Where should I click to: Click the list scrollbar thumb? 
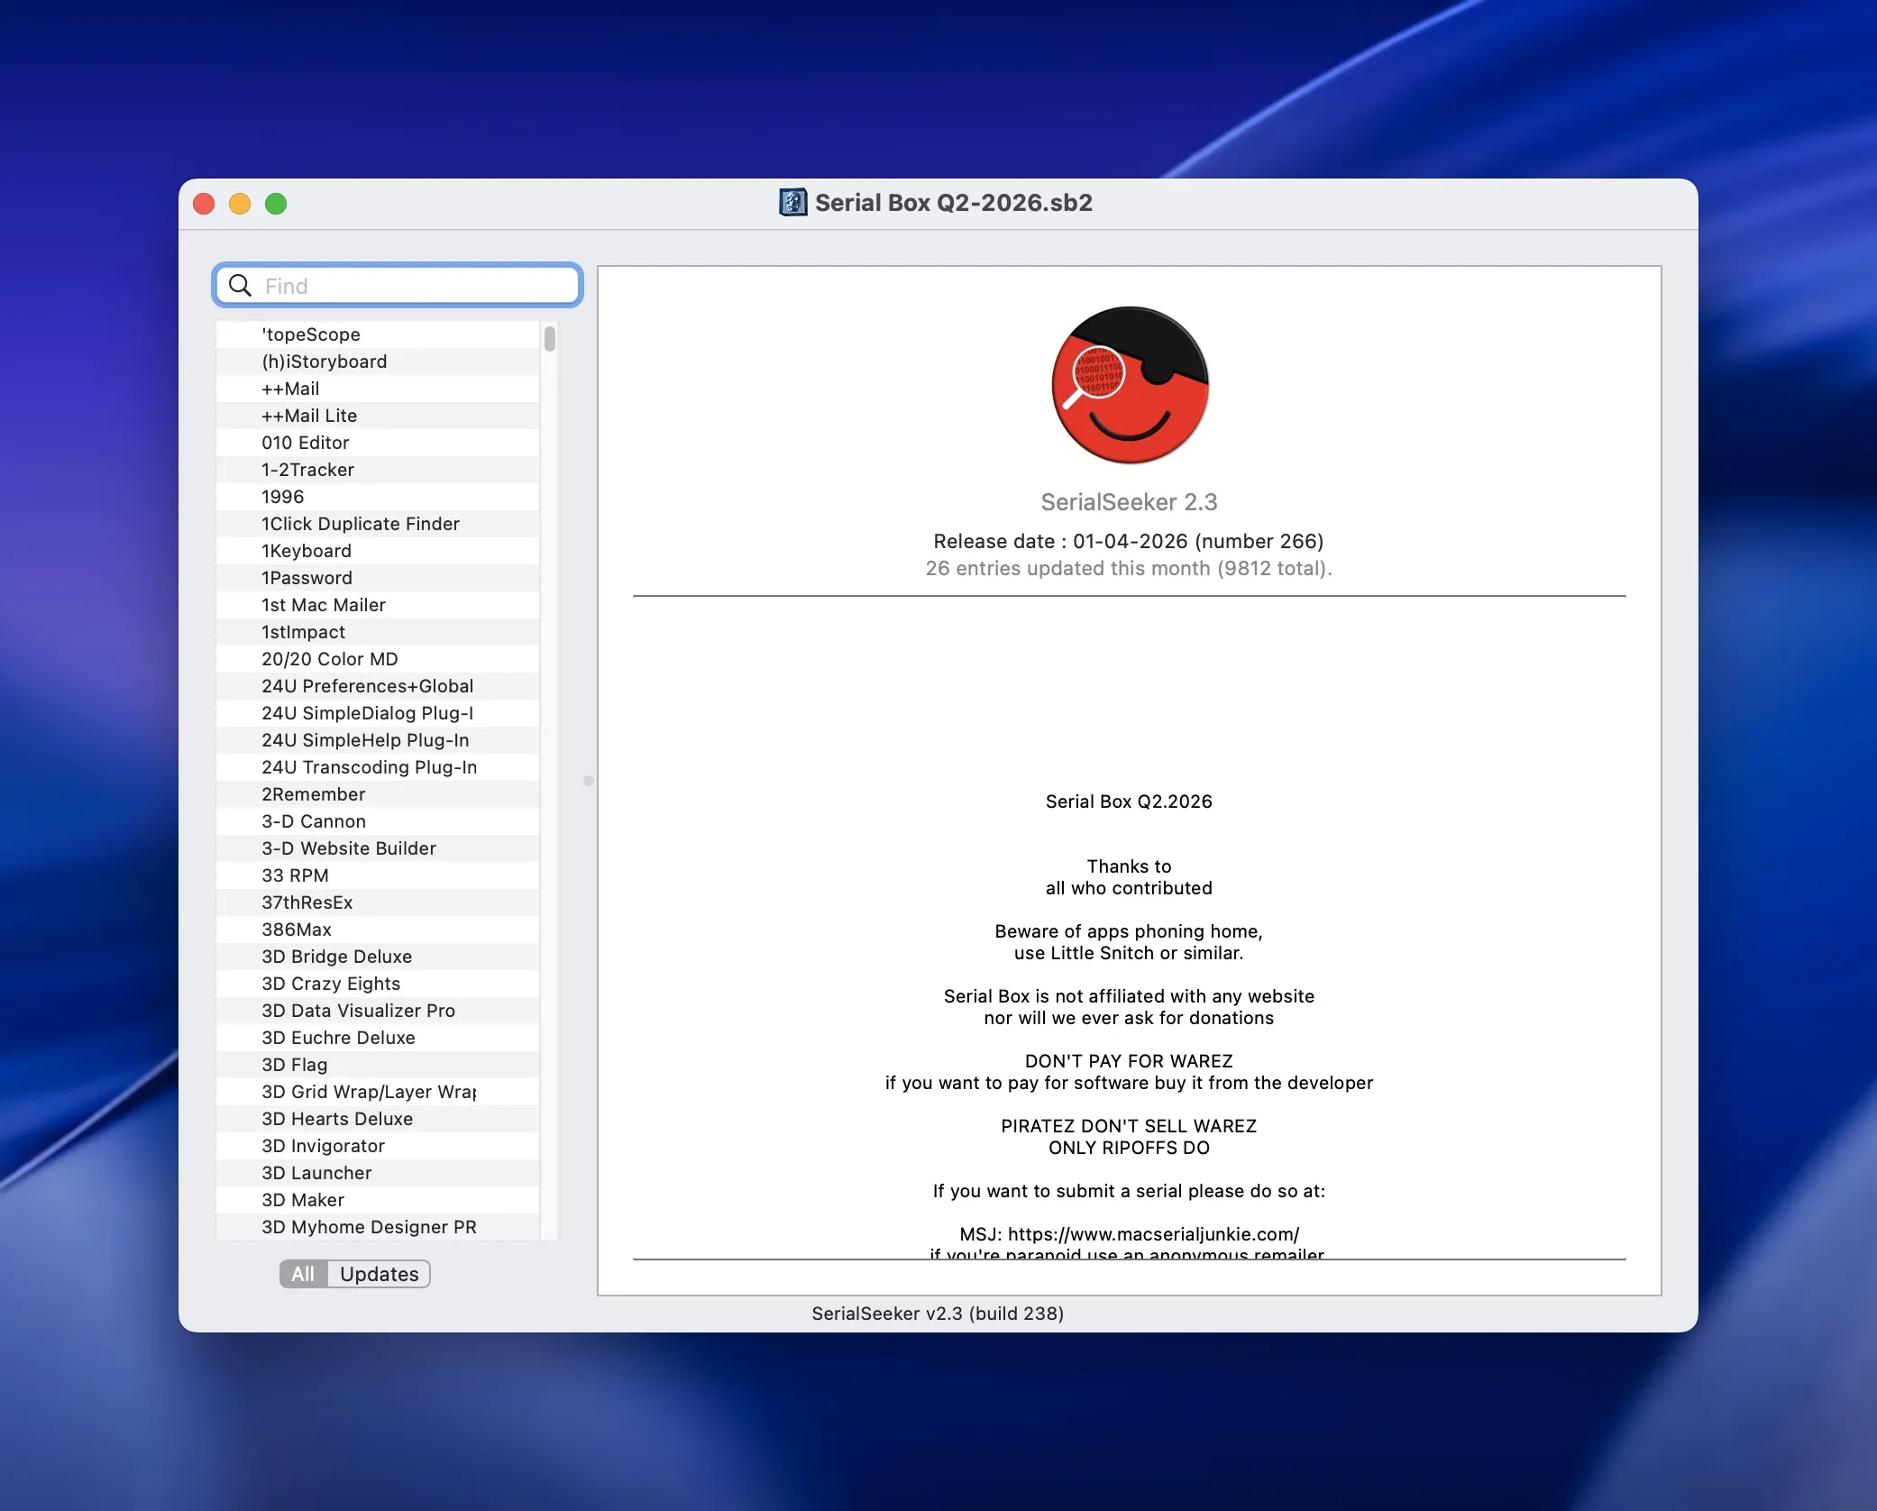[549, 339]
